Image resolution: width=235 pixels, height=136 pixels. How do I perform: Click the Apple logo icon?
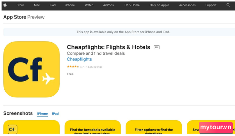tap(5, 5)
